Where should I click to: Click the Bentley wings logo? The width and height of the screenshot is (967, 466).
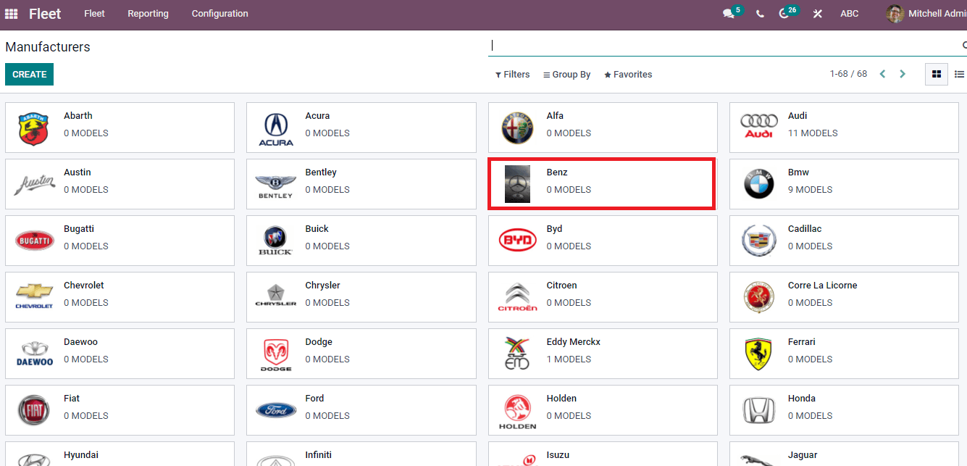click(276, 186)
